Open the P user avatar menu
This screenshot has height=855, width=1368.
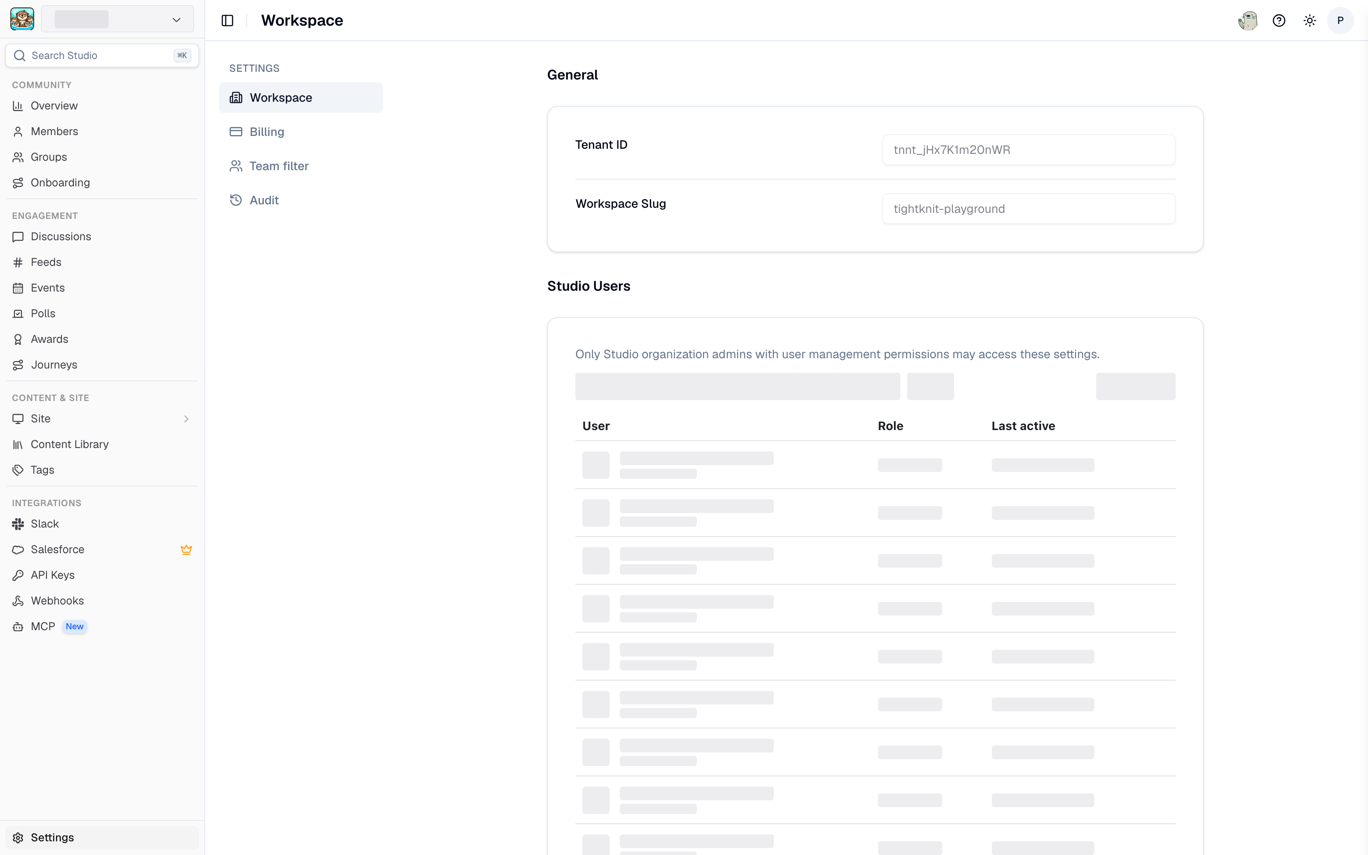click(x=1340, y=21)
